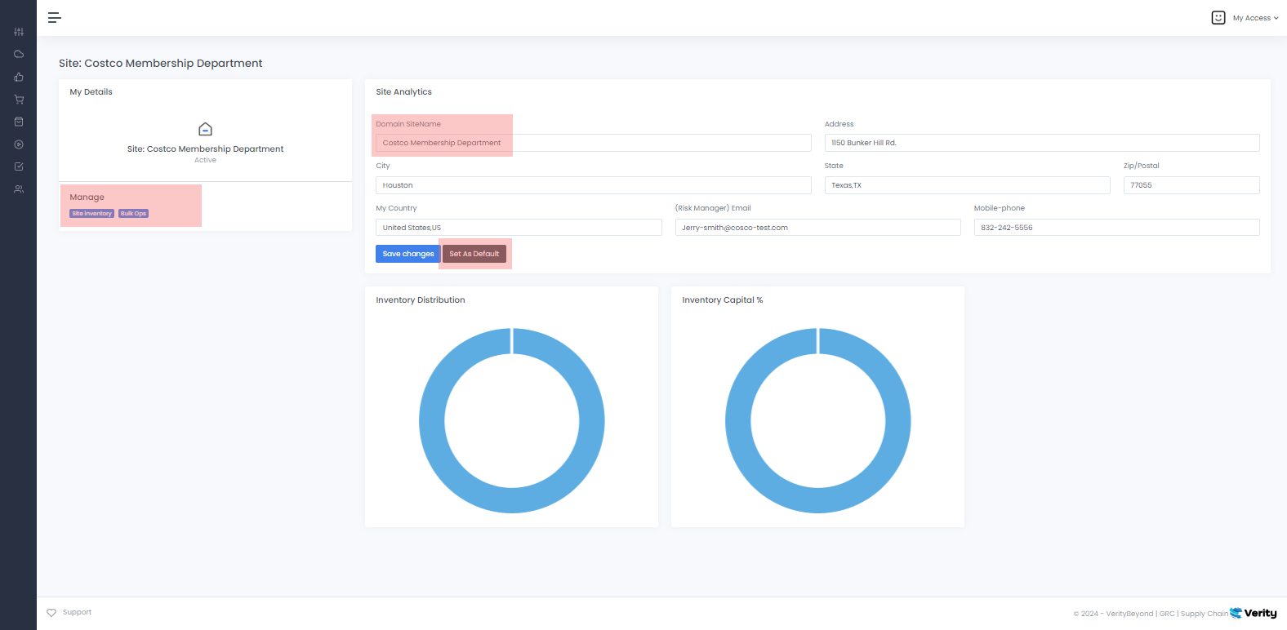Click the Inventory Capital % heading
Screen dimensions: 1287x630
(723, 300)
